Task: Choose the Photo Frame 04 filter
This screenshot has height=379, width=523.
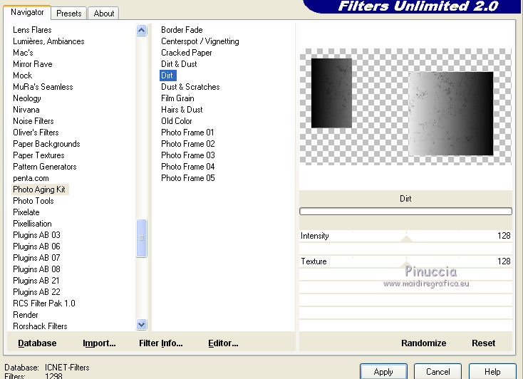Action: [x=188, y=167]
